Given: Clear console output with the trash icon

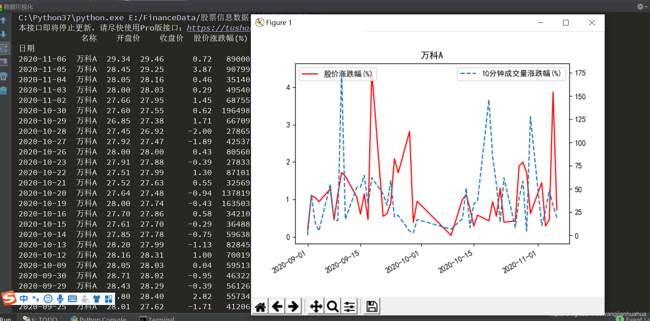Looking at the screenshot, I should coord(4,90).
